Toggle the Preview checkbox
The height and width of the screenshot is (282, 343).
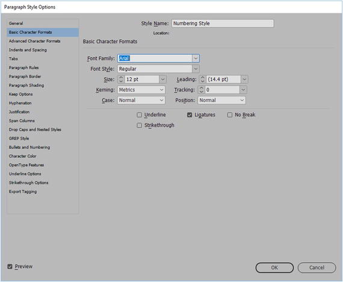(10, 266)
